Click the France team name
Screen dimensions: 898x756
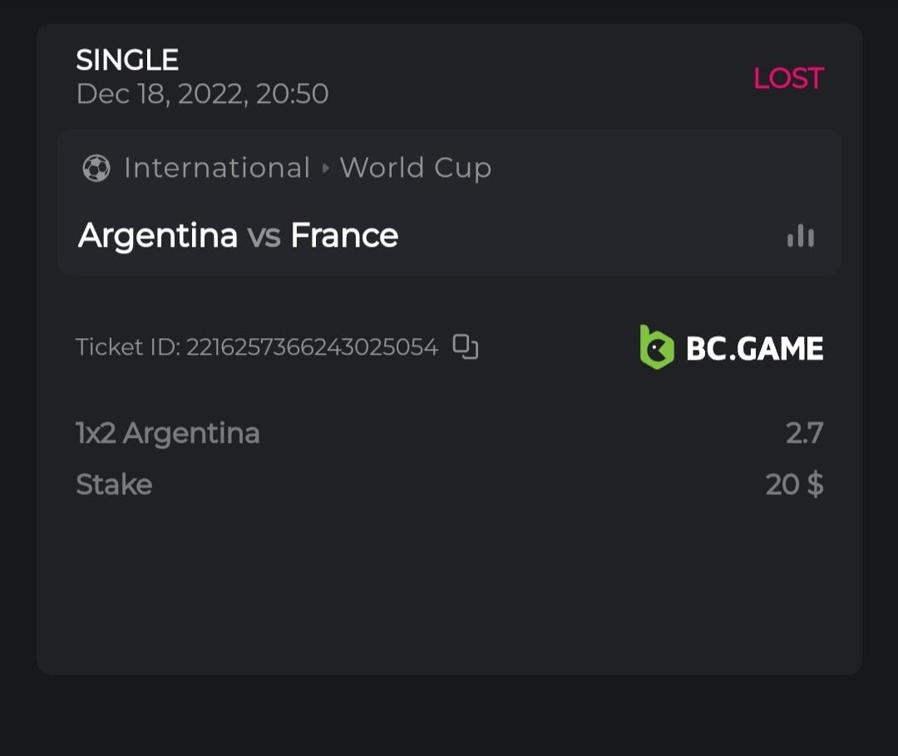tap(344, 236)
